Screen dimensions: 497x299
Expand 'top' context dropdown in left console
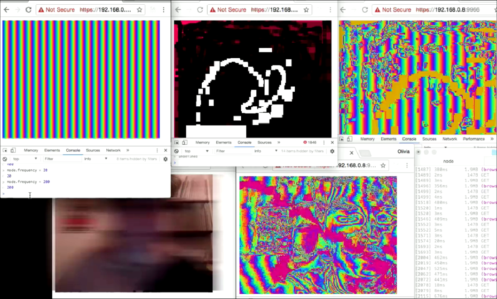25,159
